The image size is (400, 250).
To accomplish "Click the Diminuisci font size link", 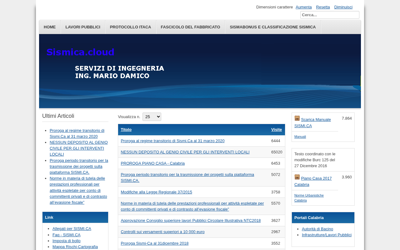I will [343, 7].
